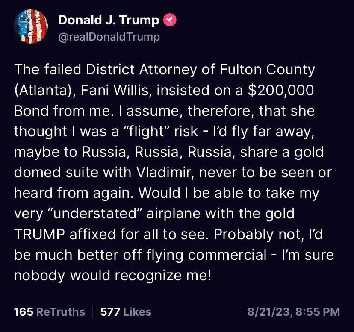Click the word "Bond" in the post
This screenshot has height=332, width=354.
(31, 111)
